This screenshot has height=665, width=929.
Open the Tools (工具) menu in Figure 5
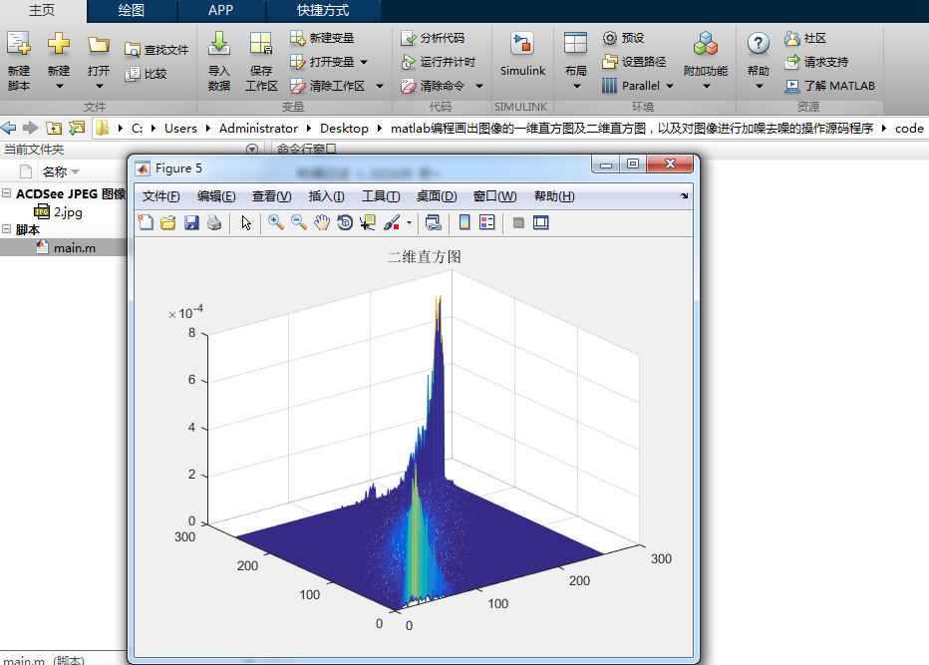pyautogui.click(x=381, y=196)
